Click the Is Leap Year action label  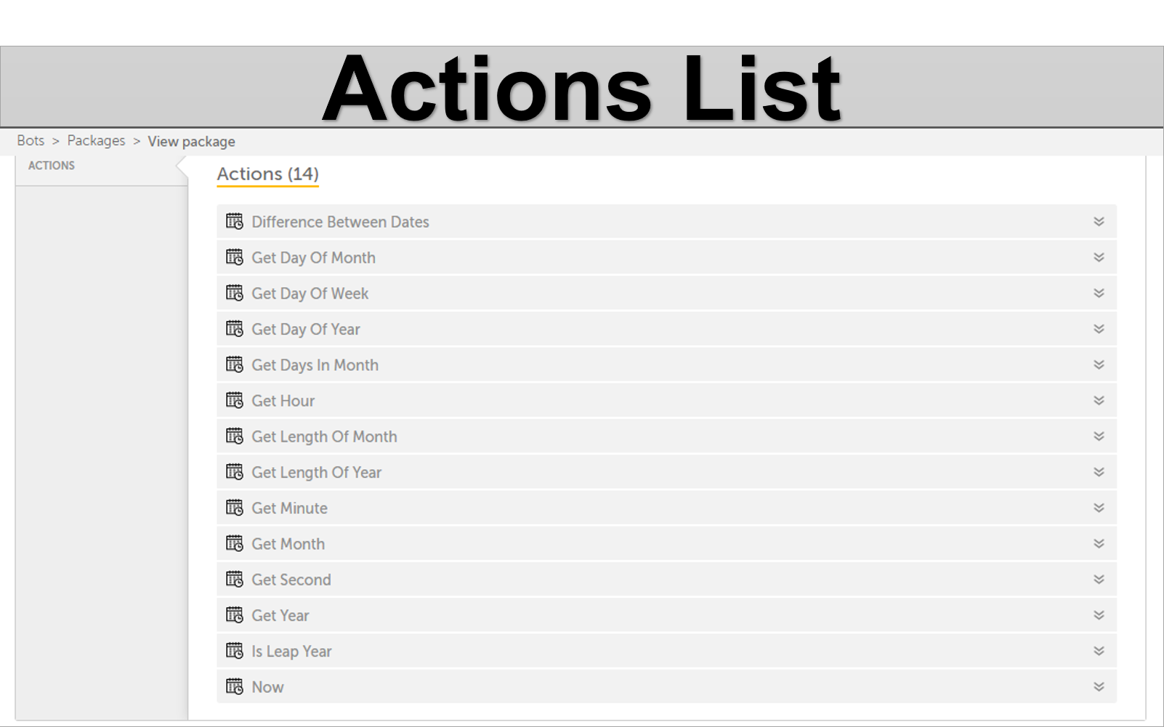pyautogui.click(x=291, y=651)
